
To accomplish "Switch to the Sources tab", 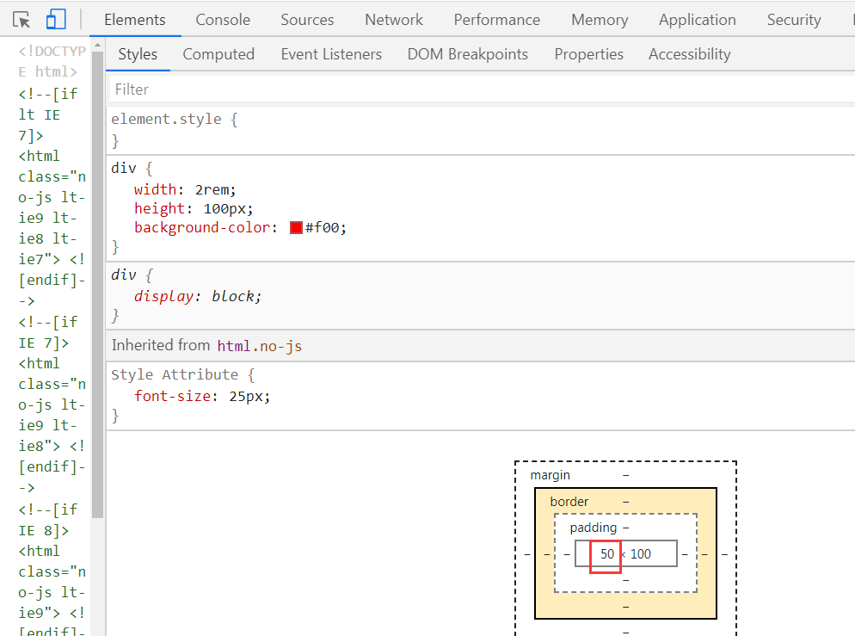I will [307, 20].
